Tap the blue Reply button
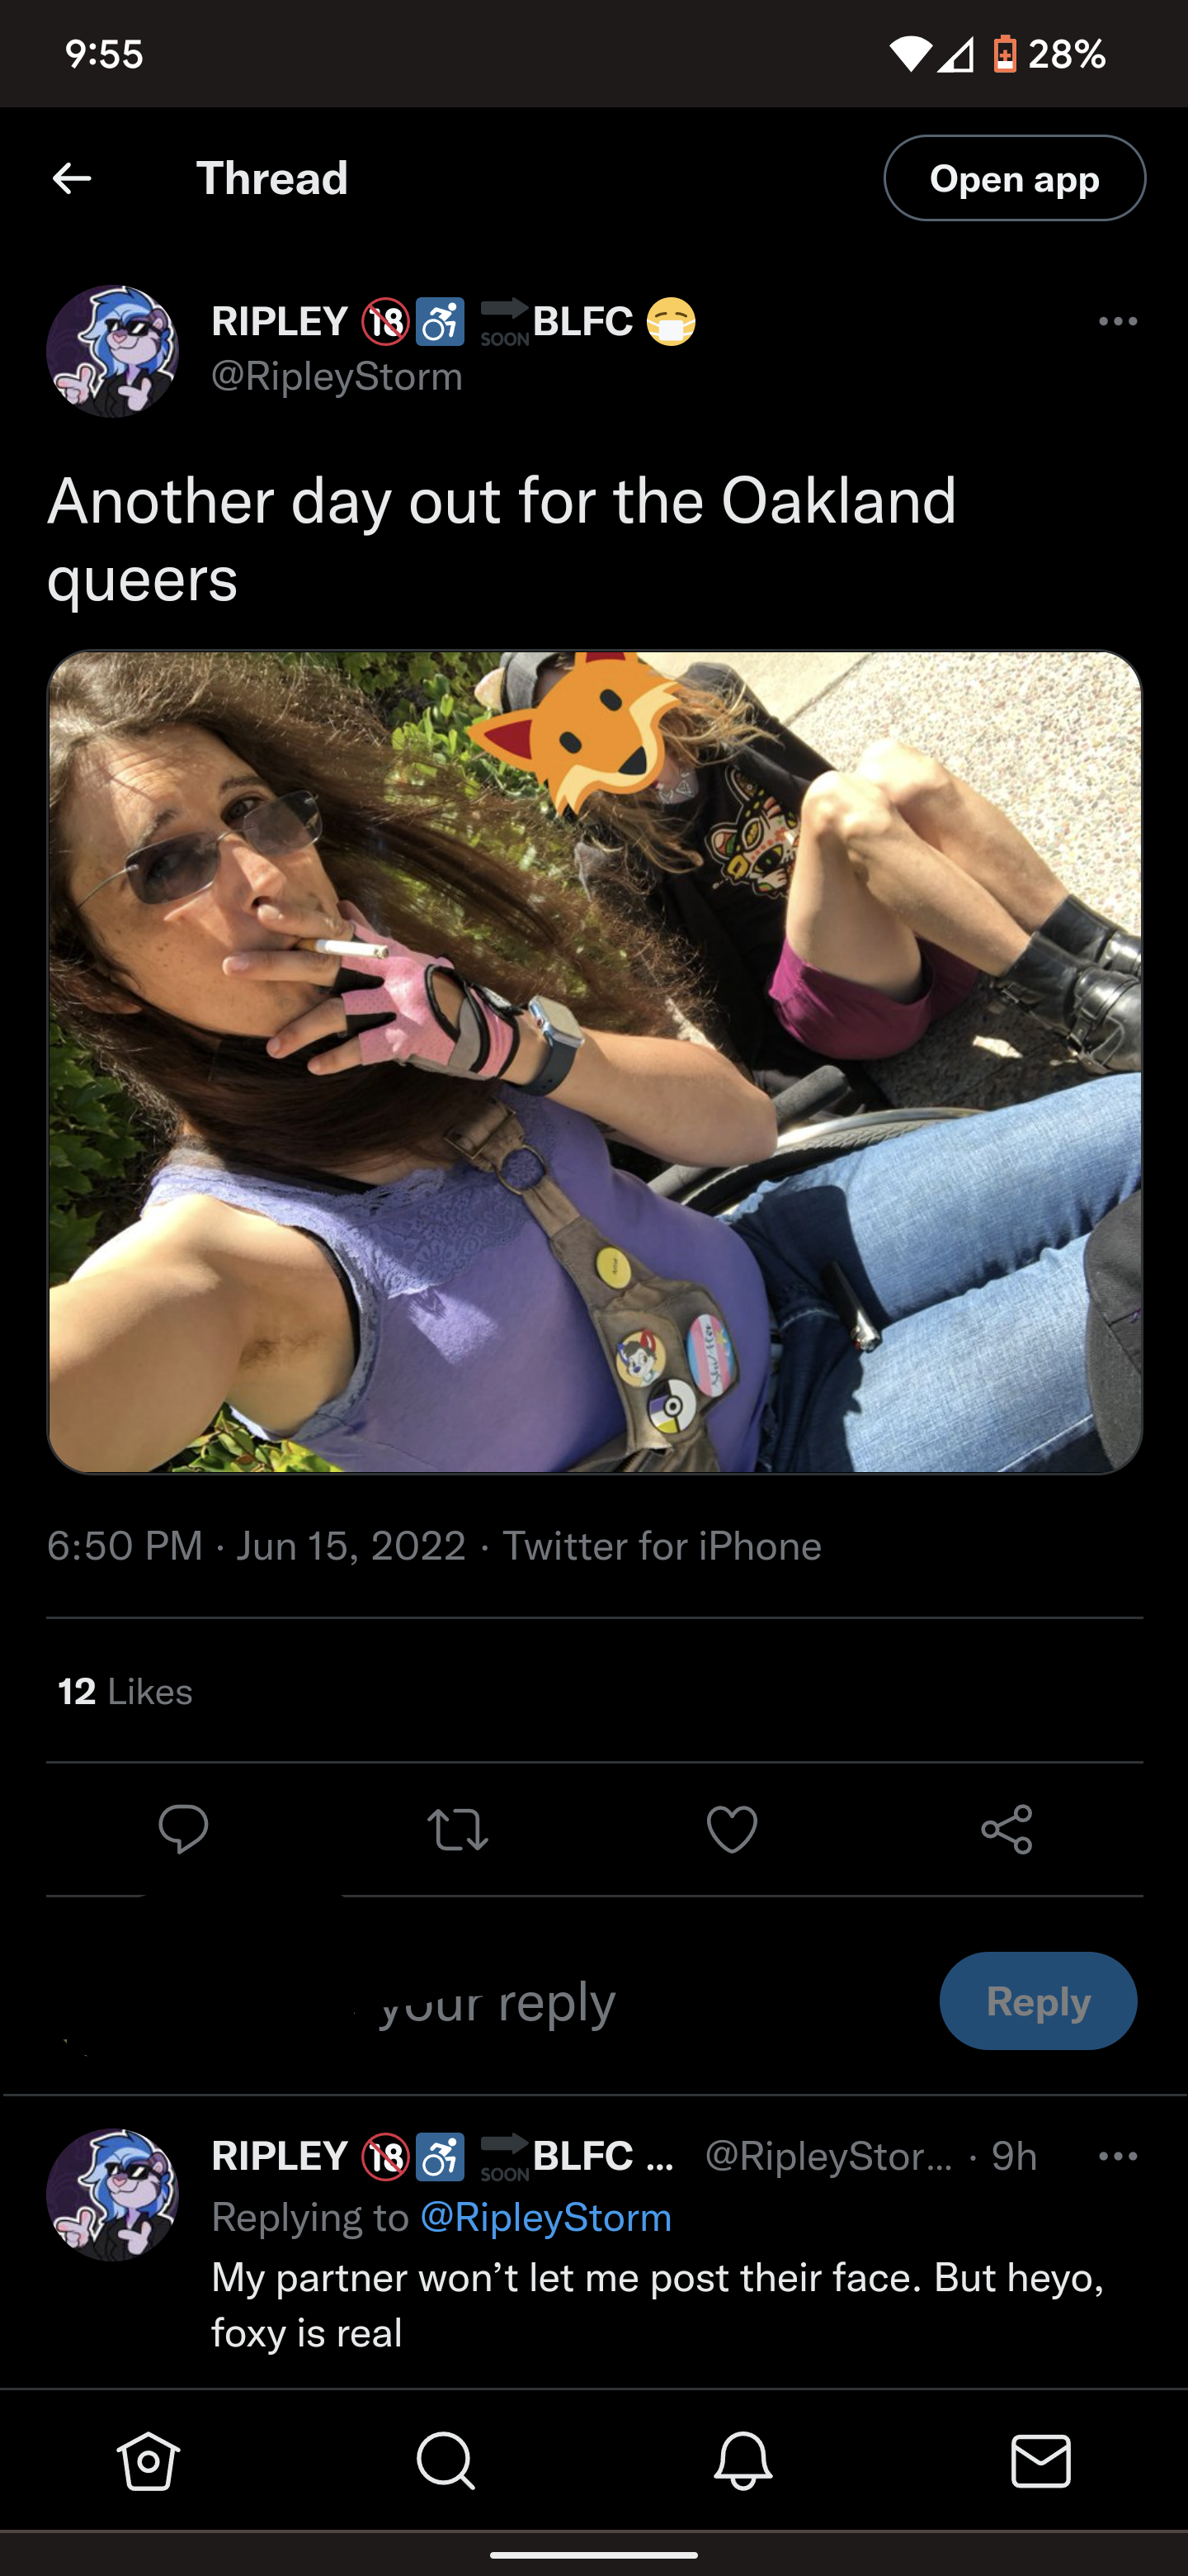The width and height of the screenshot is (1188, 2576). pyautogui.click(x=1038, y=2001)
